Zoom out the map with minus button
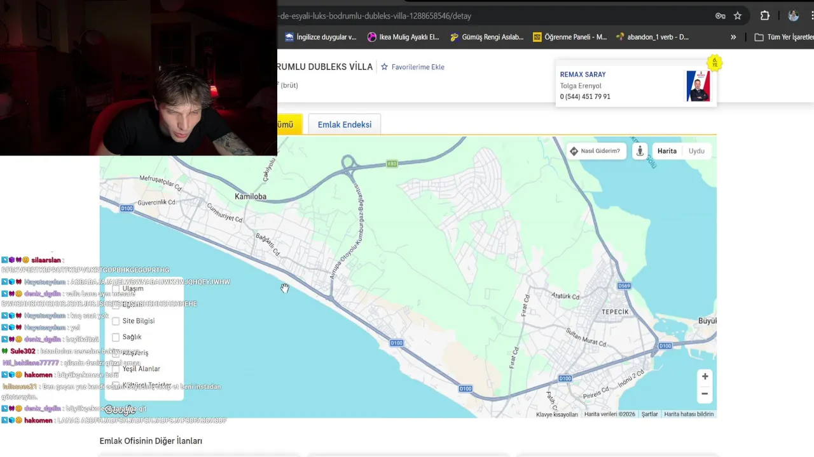 coord(705,394)
